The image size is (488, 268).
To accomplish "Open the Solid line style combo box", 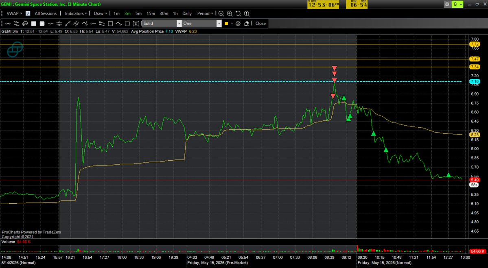I will click(162, 23).
